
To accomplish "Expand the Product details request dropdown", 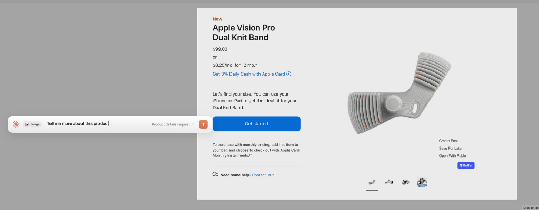I will pos(173,124).
